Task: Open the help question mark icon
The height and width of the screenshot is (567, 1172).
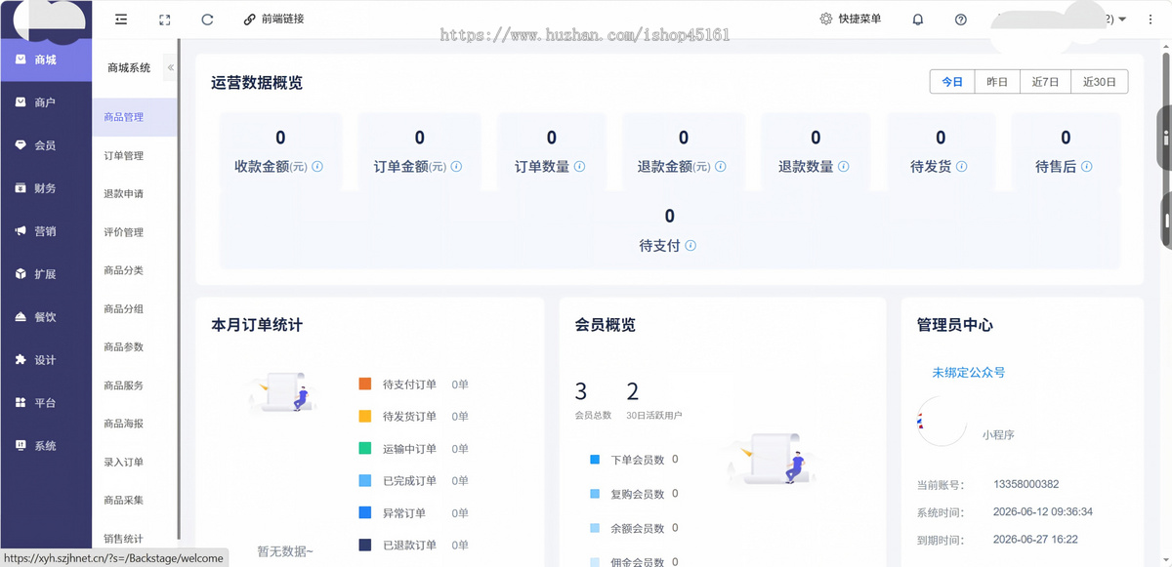Action: (x=961, y=19)
